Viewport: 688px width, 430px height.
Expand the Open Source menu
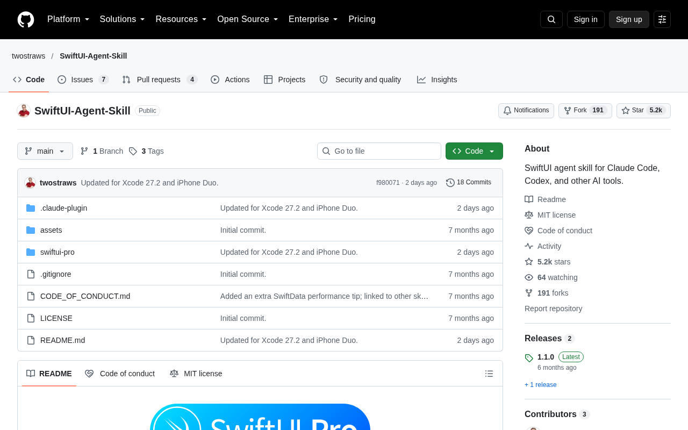point(248,19)
